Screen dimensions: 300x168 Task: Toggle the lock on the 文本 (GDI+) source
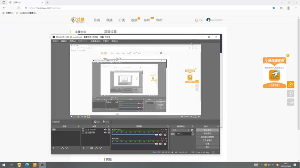click(109, 130)
